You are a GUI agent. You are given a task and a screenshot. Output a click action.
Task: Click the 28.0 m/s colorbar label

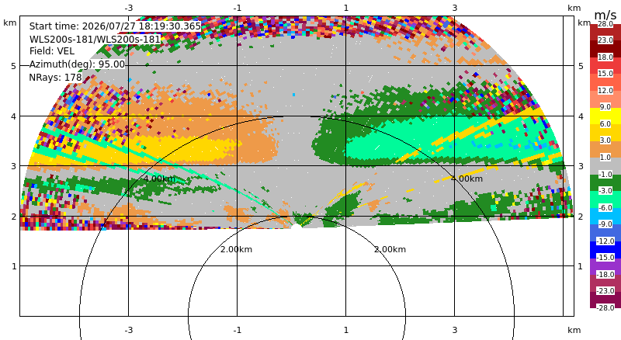605,24
